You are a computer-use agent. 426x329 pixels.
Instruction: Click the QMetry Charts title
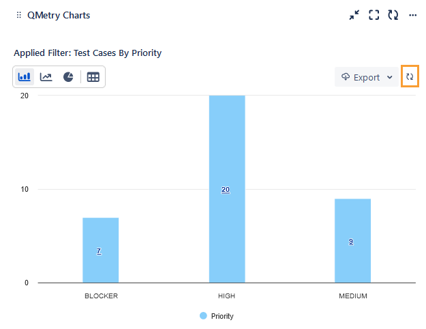59,15
